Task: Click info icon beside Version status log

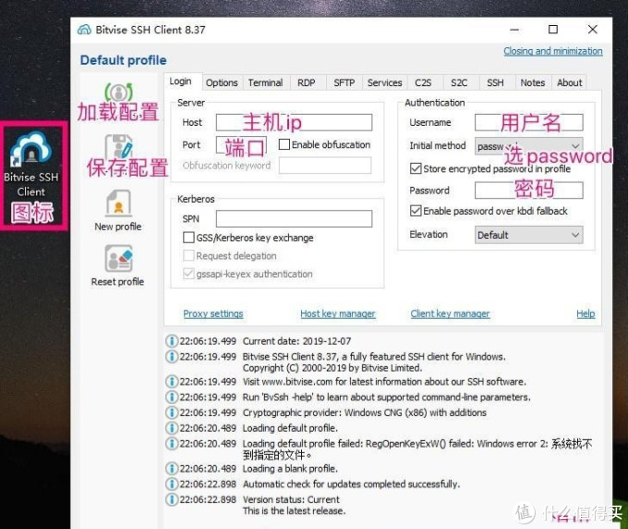Action: pos(172,499)
